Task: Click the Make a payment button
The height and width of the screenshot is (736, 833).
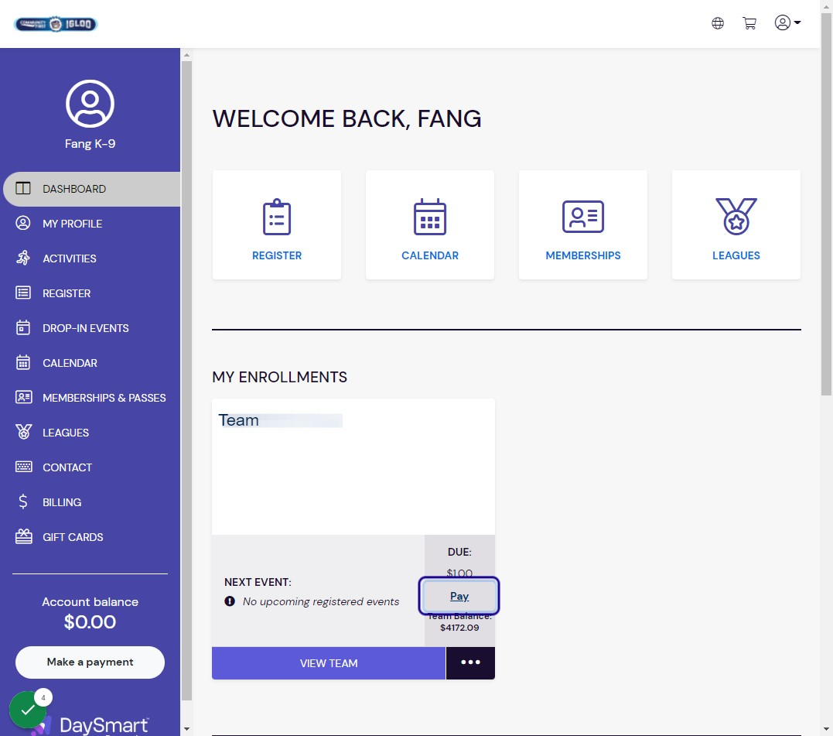Action: pyautogui.click(x=90, y=662)
